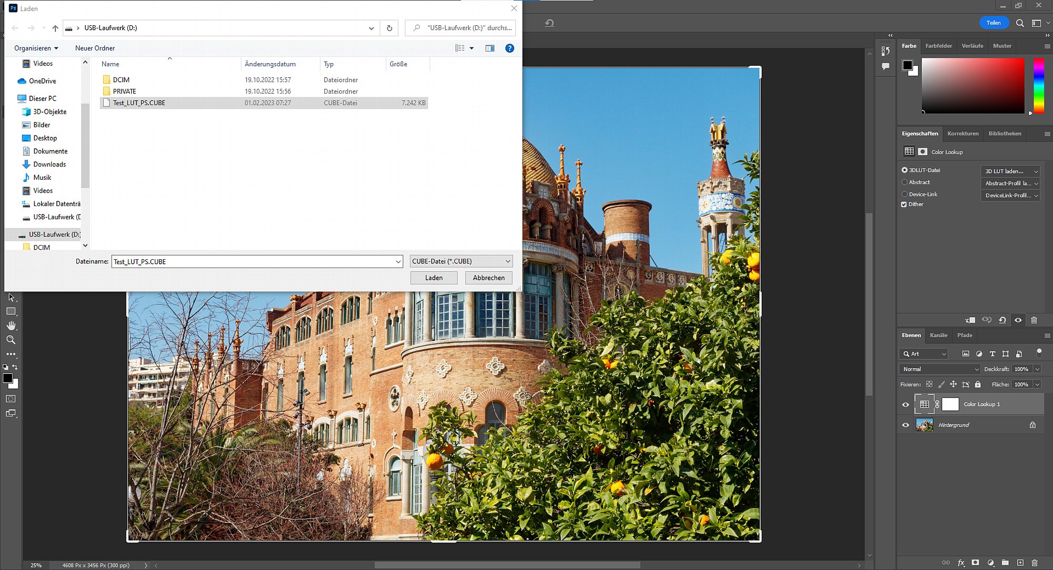
Task: Select the Rectangle shape tool
Action: 11,311
